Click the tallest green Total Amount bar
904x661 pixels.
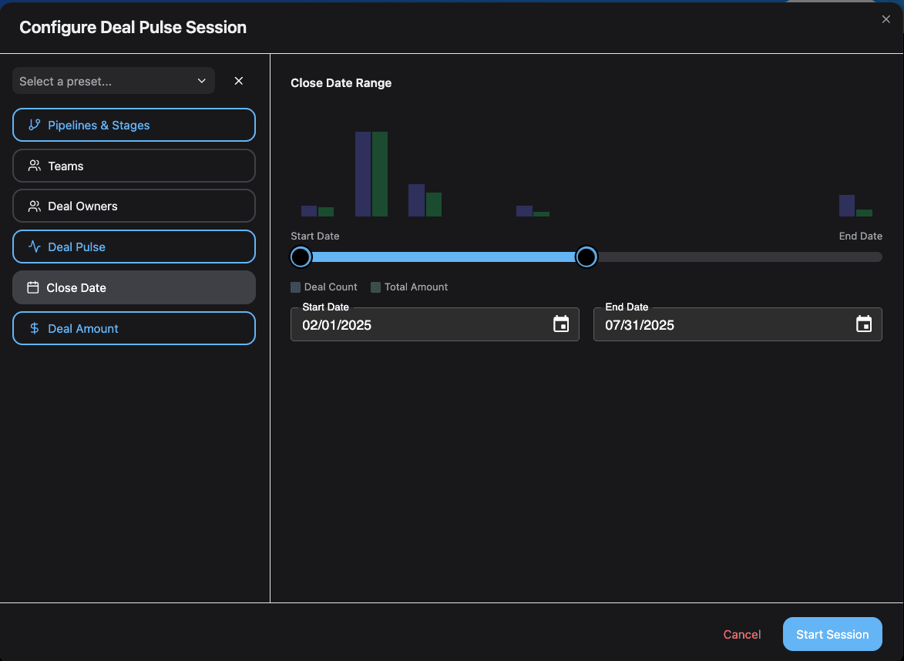pyautogui.click(x=380, y=174)
